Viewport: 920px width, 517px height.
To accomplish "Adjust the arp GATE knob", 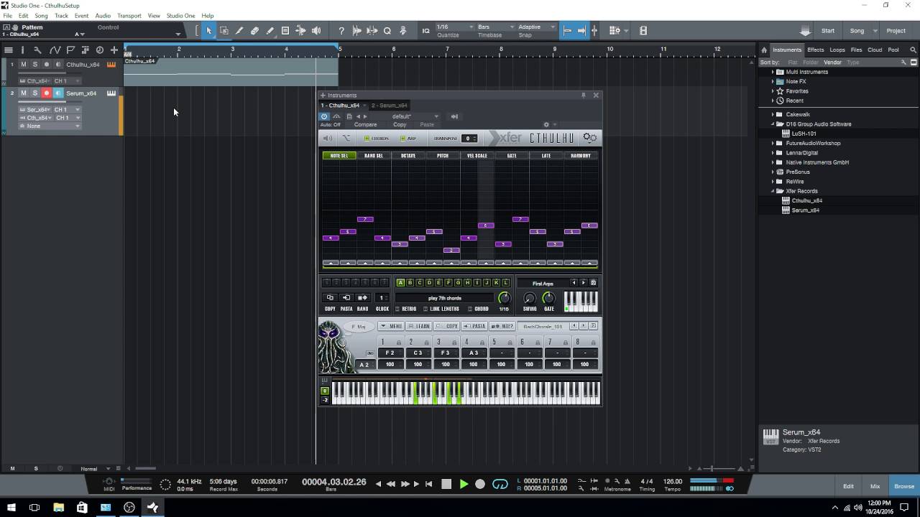I will 548,298.
